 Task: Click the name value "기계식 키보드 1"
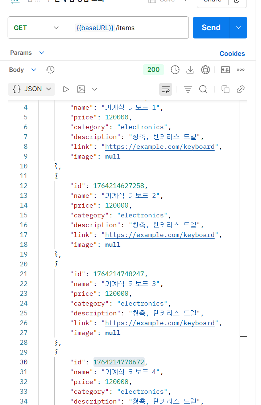[130, 107]
